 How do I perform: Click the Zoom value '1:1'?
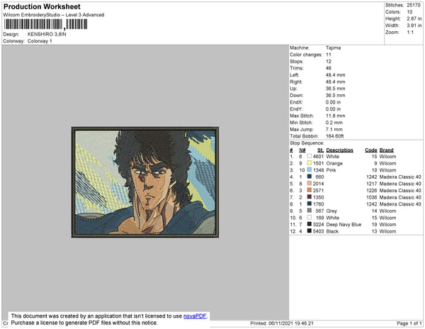tap(410, 33)
